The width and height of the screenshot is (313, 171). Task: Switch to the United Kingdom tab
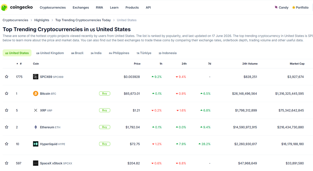click(50, 53)
